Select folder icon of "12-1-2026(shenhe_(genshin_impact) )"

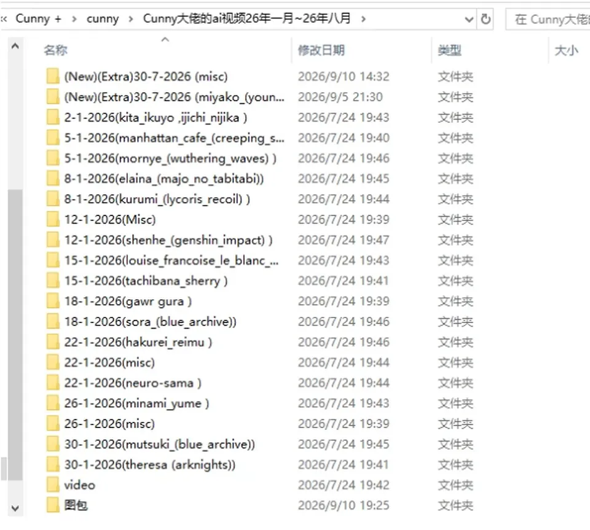point(53,240)
